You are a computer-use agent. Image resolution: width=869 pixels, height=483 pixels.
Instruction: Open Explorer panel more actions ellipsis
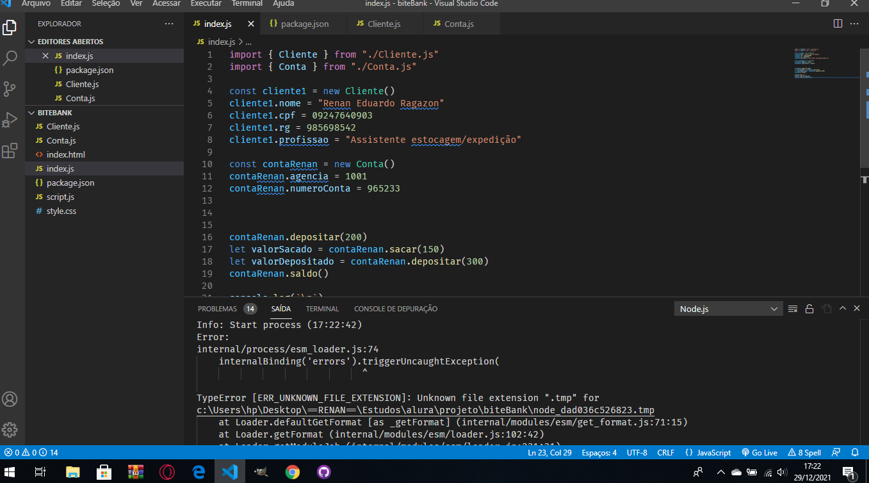tap(169, 24)
